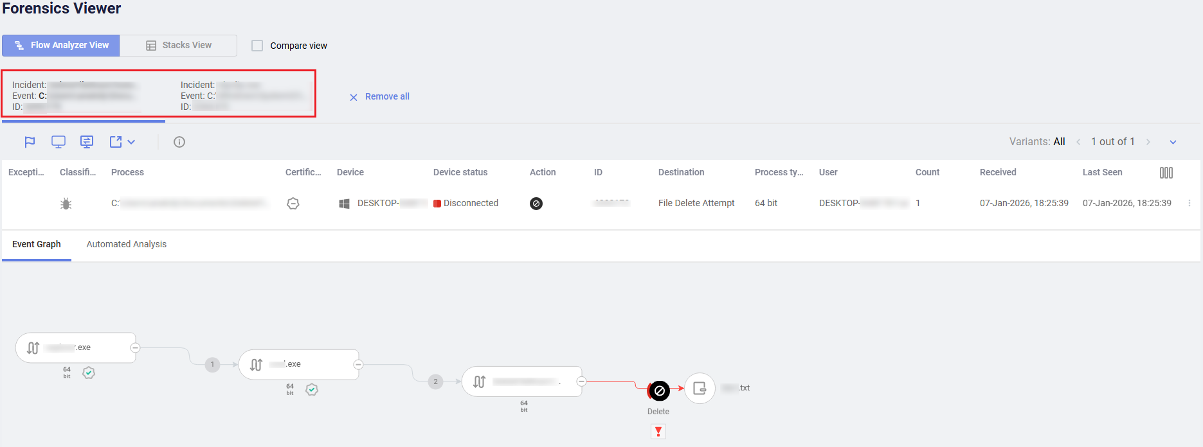This screenshot has width=1203, height=447.
Task: Sort by Received column header
Action: click(998, 172)
